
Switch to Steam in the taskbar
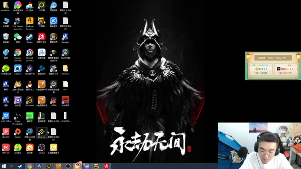pyautogui.click(x=20, y=166)
